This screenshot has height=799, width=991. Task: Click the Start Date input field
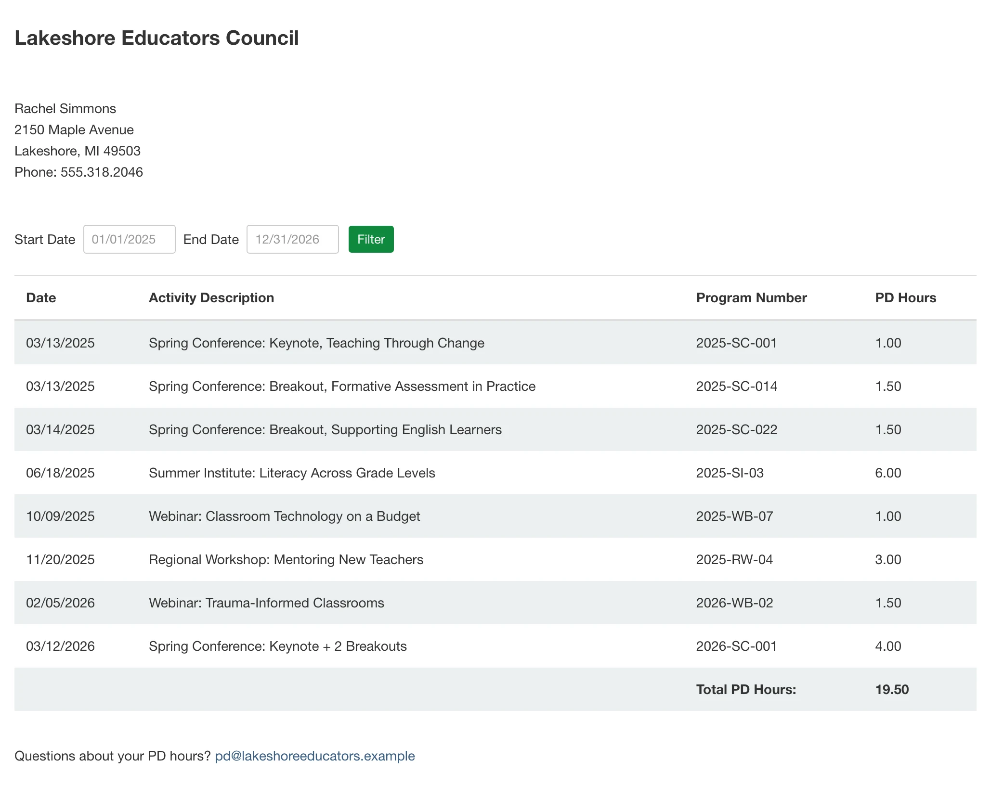(130, 239)
